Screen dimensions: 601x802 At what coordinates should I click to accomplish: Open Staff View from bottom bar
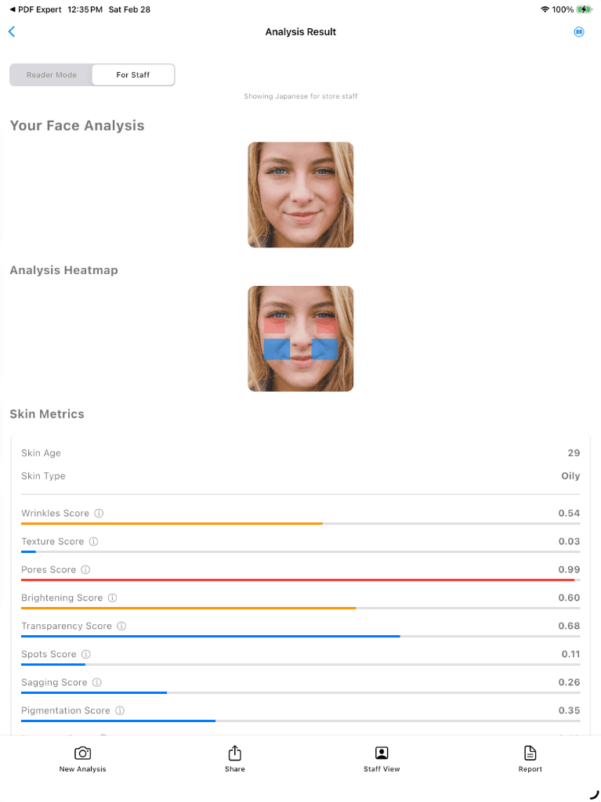382,753
